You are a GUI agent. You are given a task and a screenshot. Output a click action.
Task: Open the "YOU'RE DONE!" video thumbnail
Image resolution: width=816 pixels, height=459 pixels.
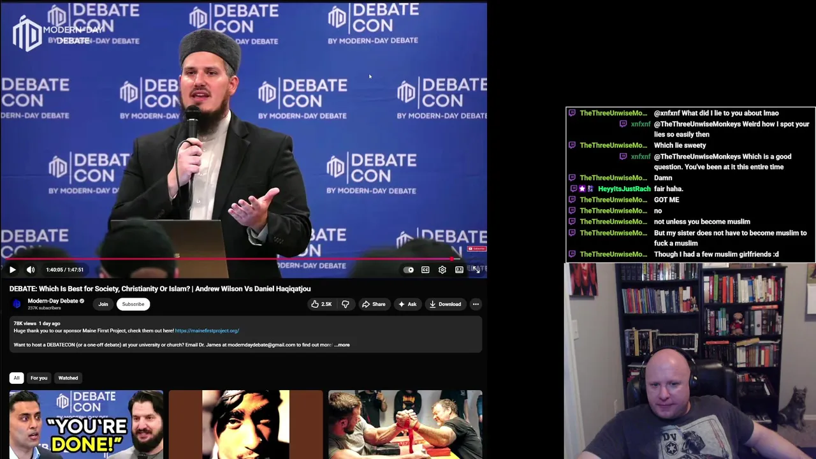[x=86, y=425]
